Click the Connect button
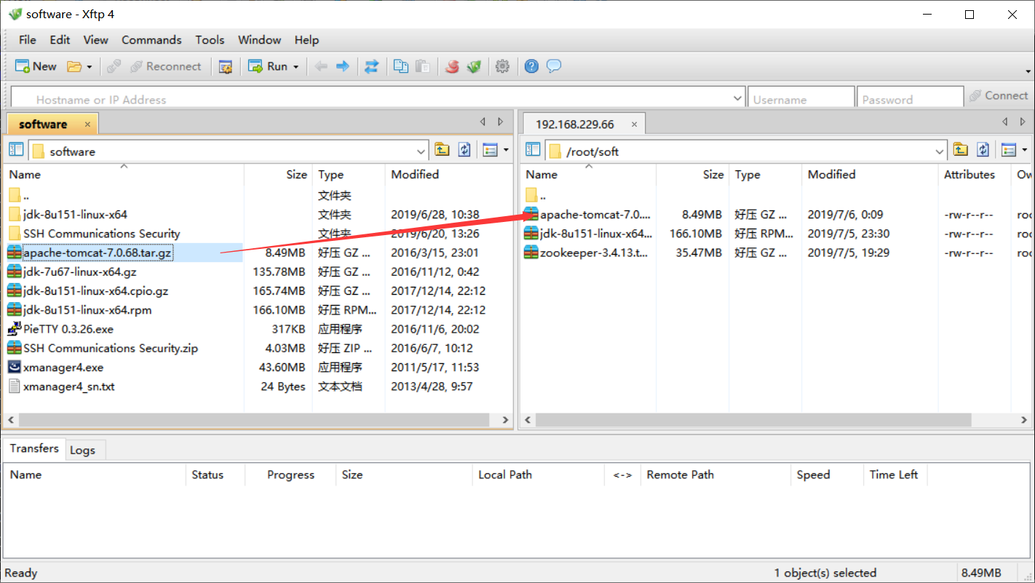This screenshot has width=1035, height=583. pos(999,95)
